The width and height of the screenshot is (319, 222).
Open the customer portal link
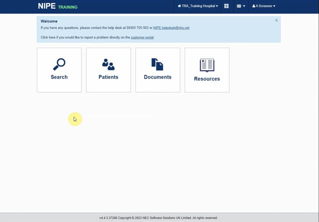(142, 37)
